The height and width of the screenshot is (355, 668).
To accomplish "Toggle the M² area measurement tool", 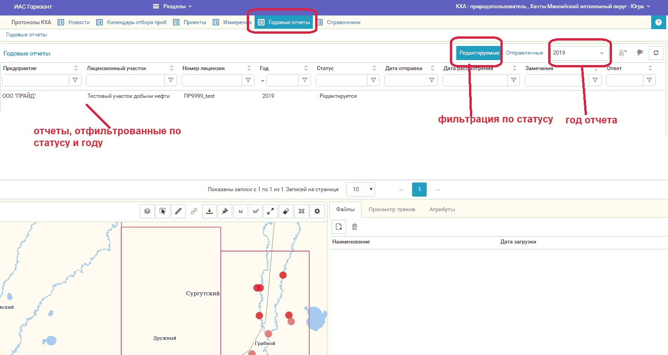I will coord(255,211).
